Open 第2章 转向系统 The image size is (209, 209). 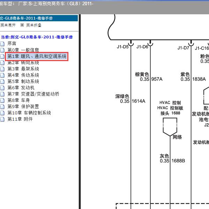[x=23, y=62]
